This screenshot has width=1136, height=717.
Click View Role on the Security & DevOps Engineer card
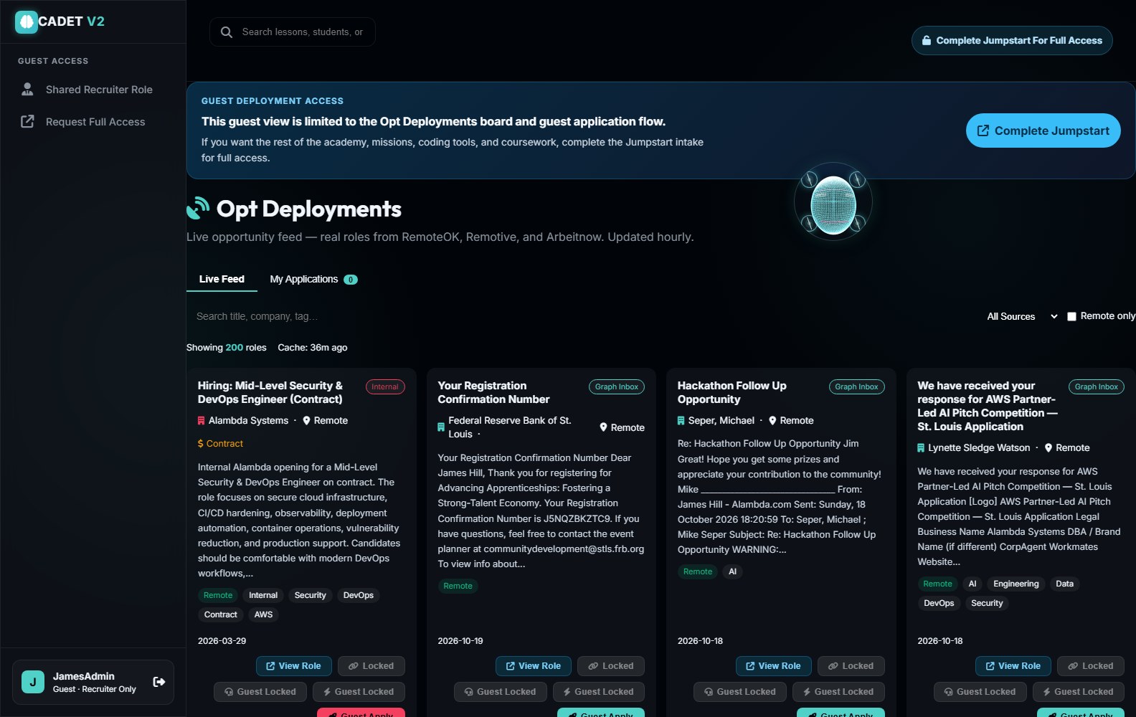(x=294, y=666)
